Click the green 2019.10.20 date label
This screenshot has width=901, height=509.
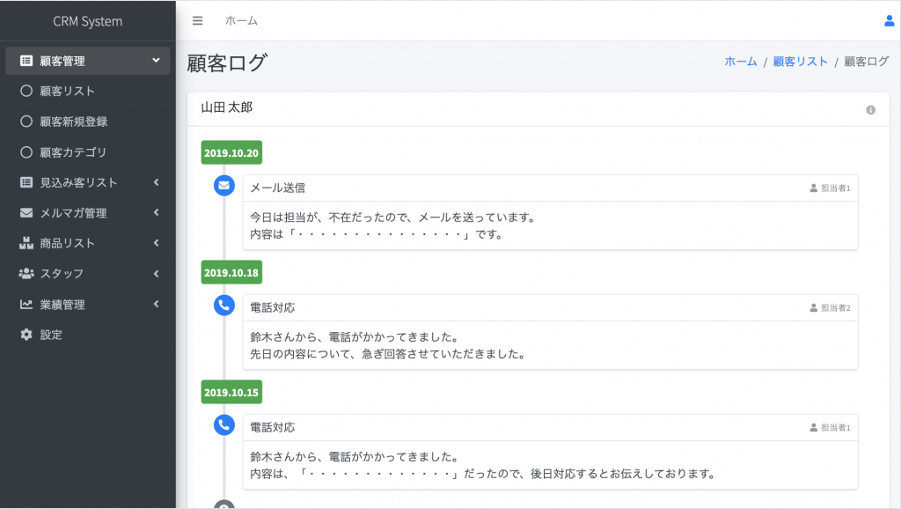click(231, 152)
